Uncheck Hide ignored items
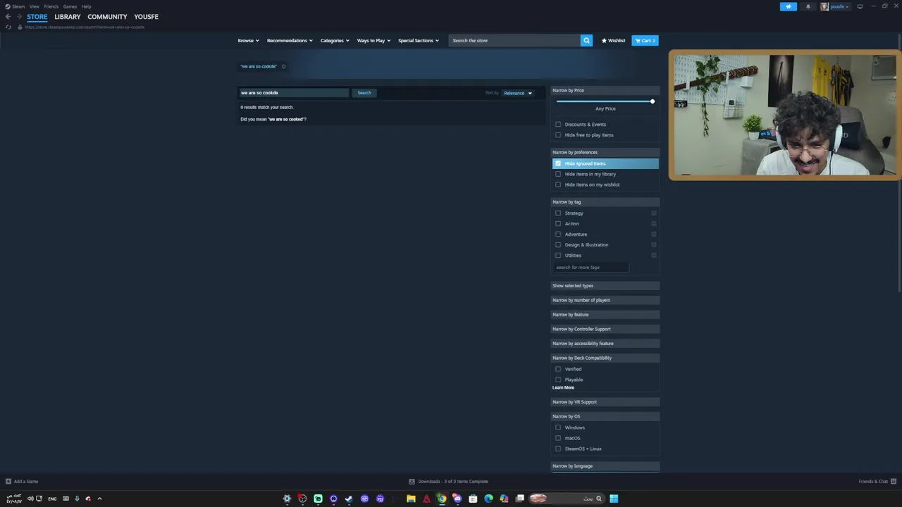 click(x=558, y=163)
